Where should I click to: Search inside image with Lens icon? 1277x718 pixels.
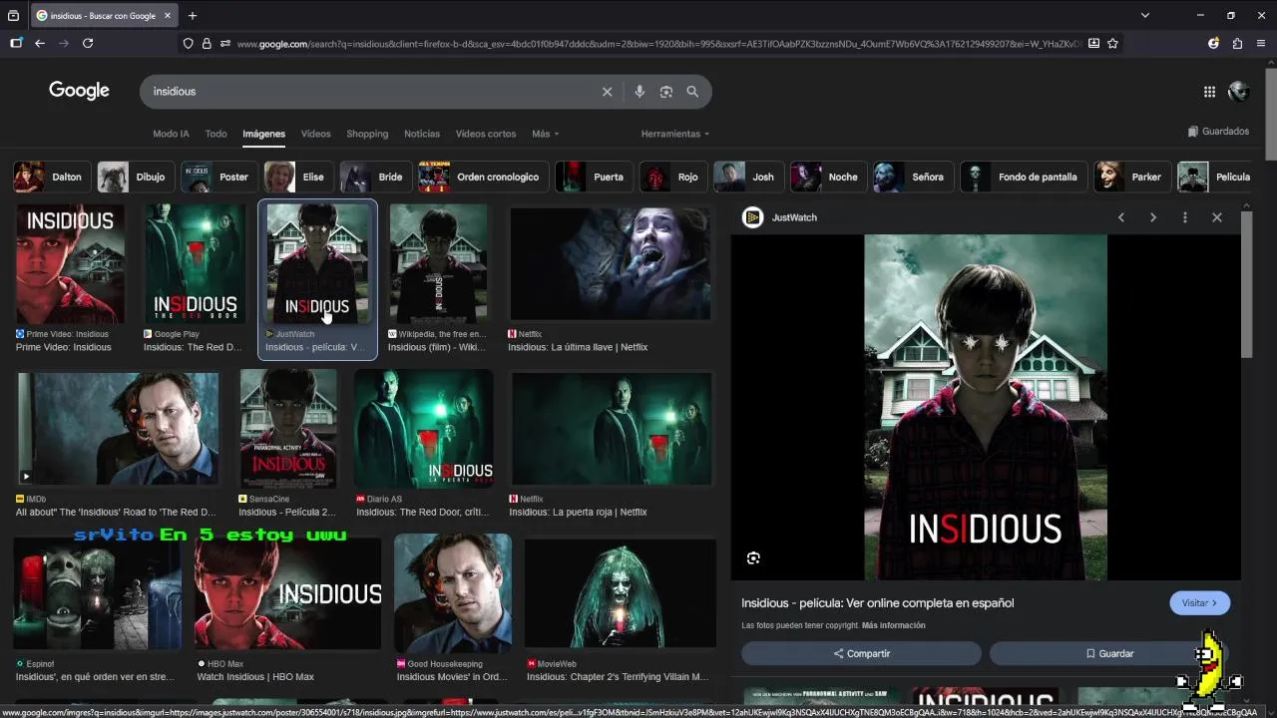753,558
